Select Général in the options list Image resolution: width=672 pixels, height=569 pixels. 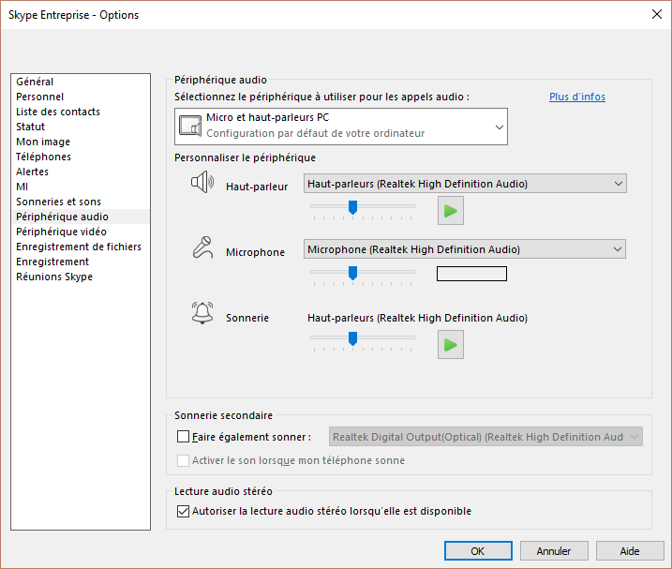[x=81, y=82]
